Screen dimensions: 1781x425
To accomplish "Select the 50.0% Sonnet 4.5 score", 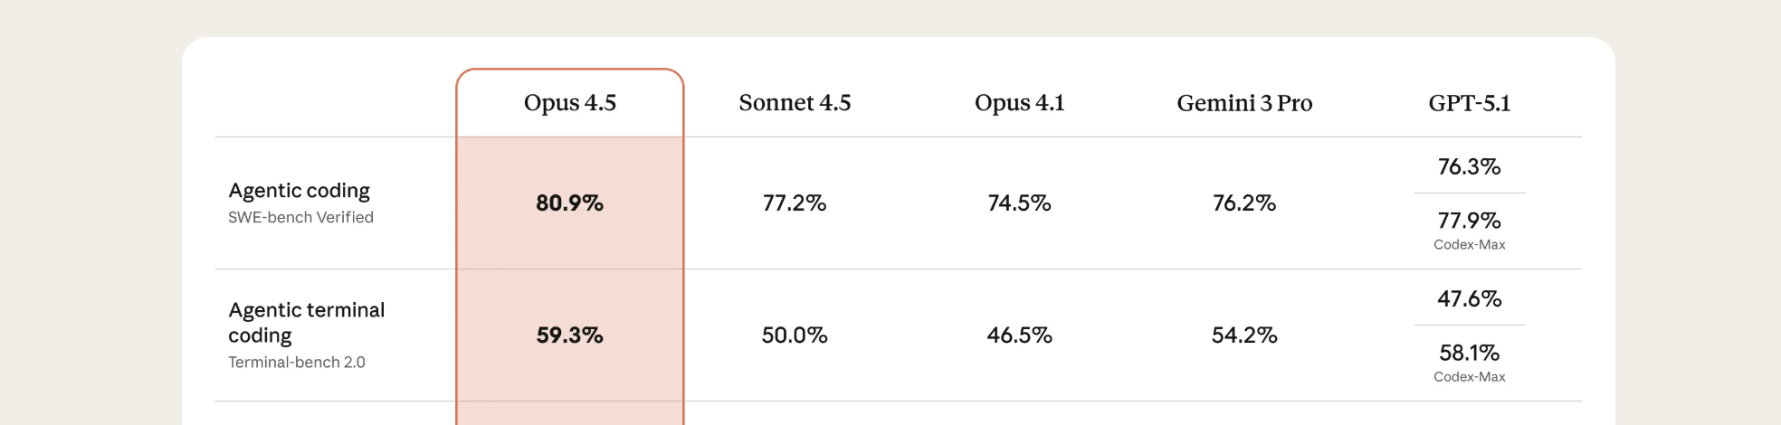I will click(x=795, y=335).
